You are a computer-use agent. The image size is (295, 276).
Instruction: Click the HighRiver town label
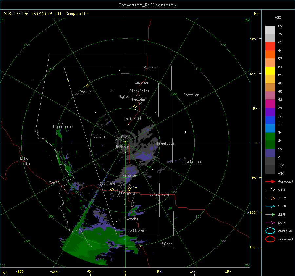136,230
